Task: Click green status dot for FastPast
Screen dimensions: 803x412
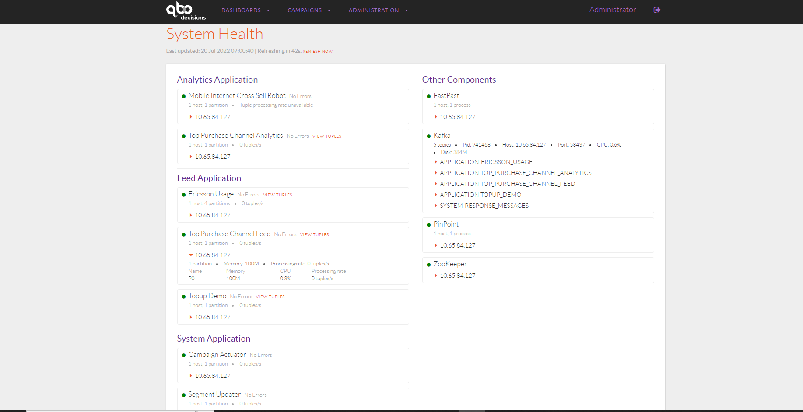Action: [x=429, y=96]
